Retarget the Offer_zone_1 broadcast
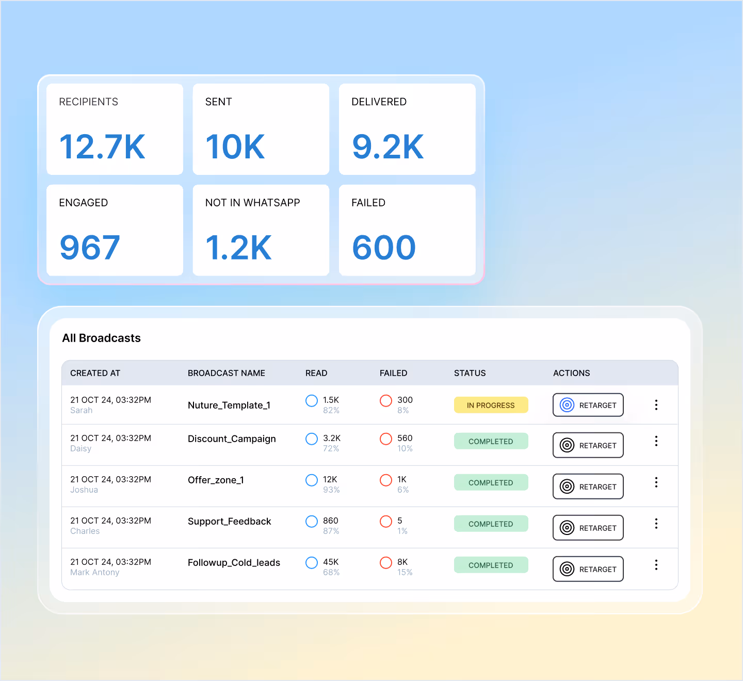This screenshot has height=681, width=743. [588, 487]
